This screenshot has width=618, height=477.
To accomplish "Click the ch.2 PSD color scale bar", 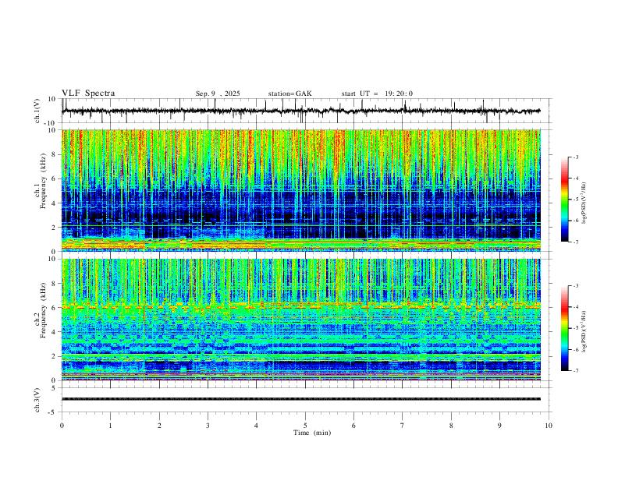I will click(564, 328).
